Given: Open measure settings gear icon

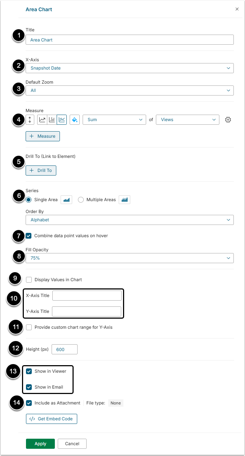Looking at the screenshot, I should [228, 120].
